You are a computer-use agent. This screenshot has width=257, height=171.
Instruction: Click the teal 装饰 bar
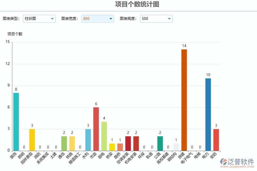16,121
